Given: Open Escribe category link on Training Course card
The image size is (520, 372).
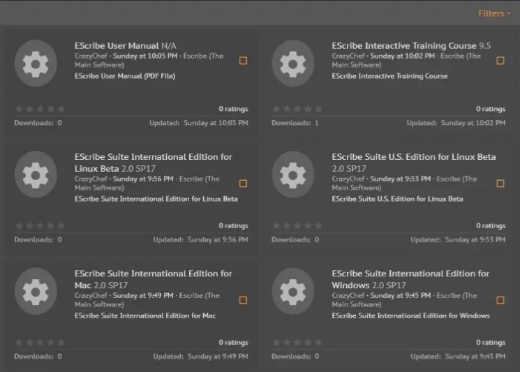Looking at the screenshot, I should coord(406,60).
